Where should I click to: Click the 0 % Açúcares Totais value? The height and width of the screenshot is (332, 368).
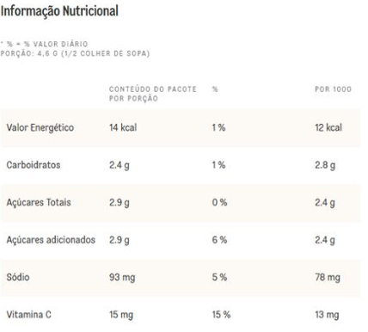219,202
